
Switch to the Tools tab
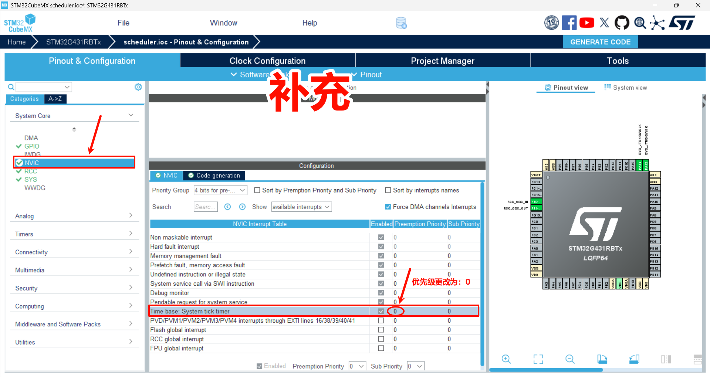[x=618, y=61]
